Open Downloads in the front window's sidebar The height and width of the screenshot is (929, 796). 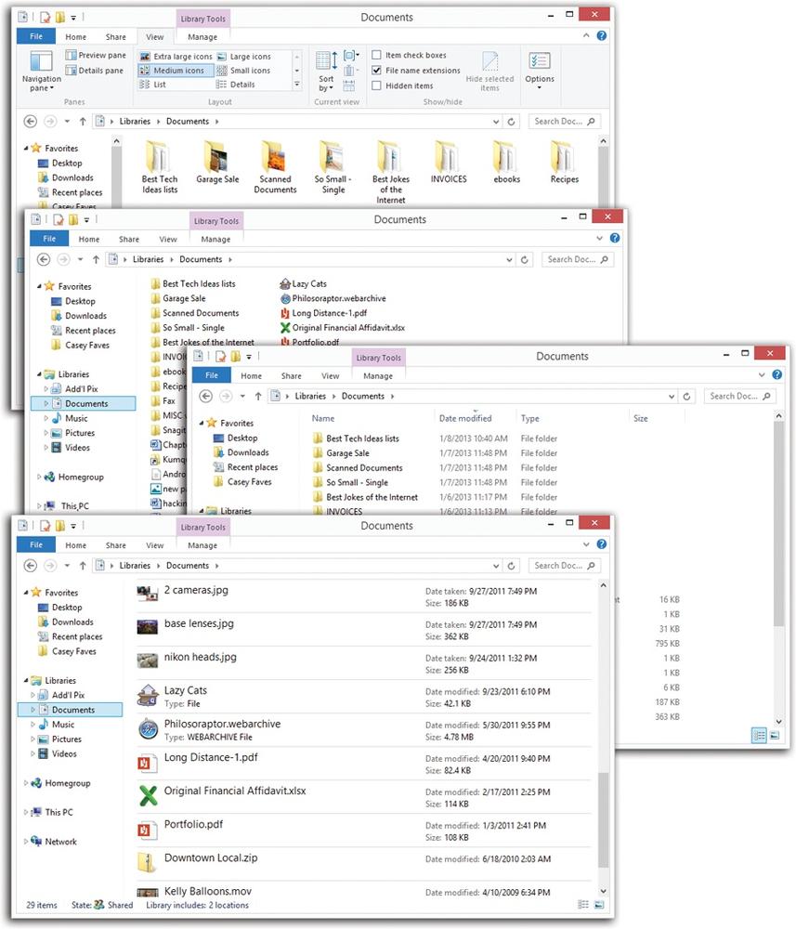click(66, 622)
